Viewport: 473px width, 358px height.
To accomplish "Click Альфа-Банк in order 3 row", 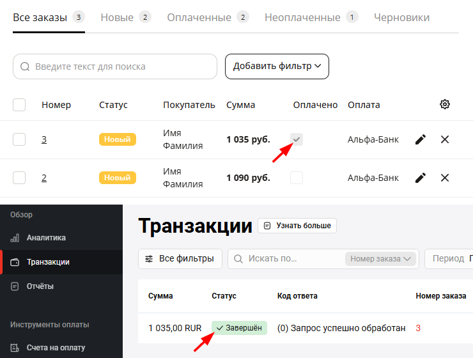I will pyautogui.click(x=373, y=139).
